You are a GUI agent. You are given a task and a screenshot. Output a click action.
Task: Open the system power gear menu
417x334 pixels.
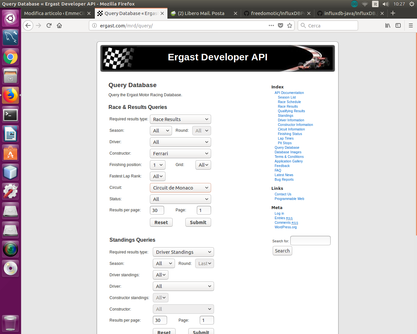[x=412, y=4]
